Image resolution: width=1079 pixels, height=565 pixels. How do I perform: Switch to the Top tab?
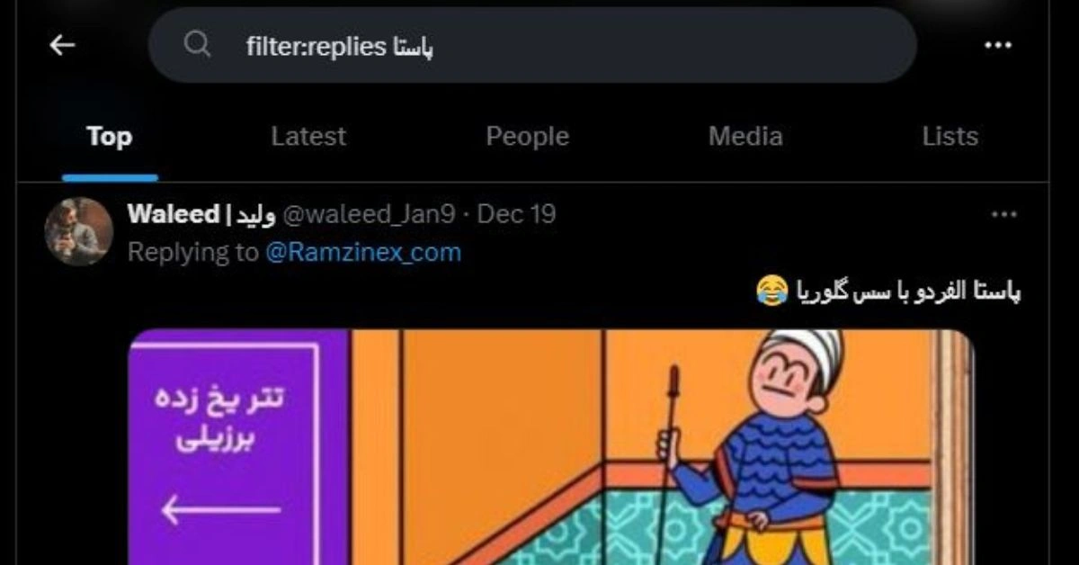[110, 137]
